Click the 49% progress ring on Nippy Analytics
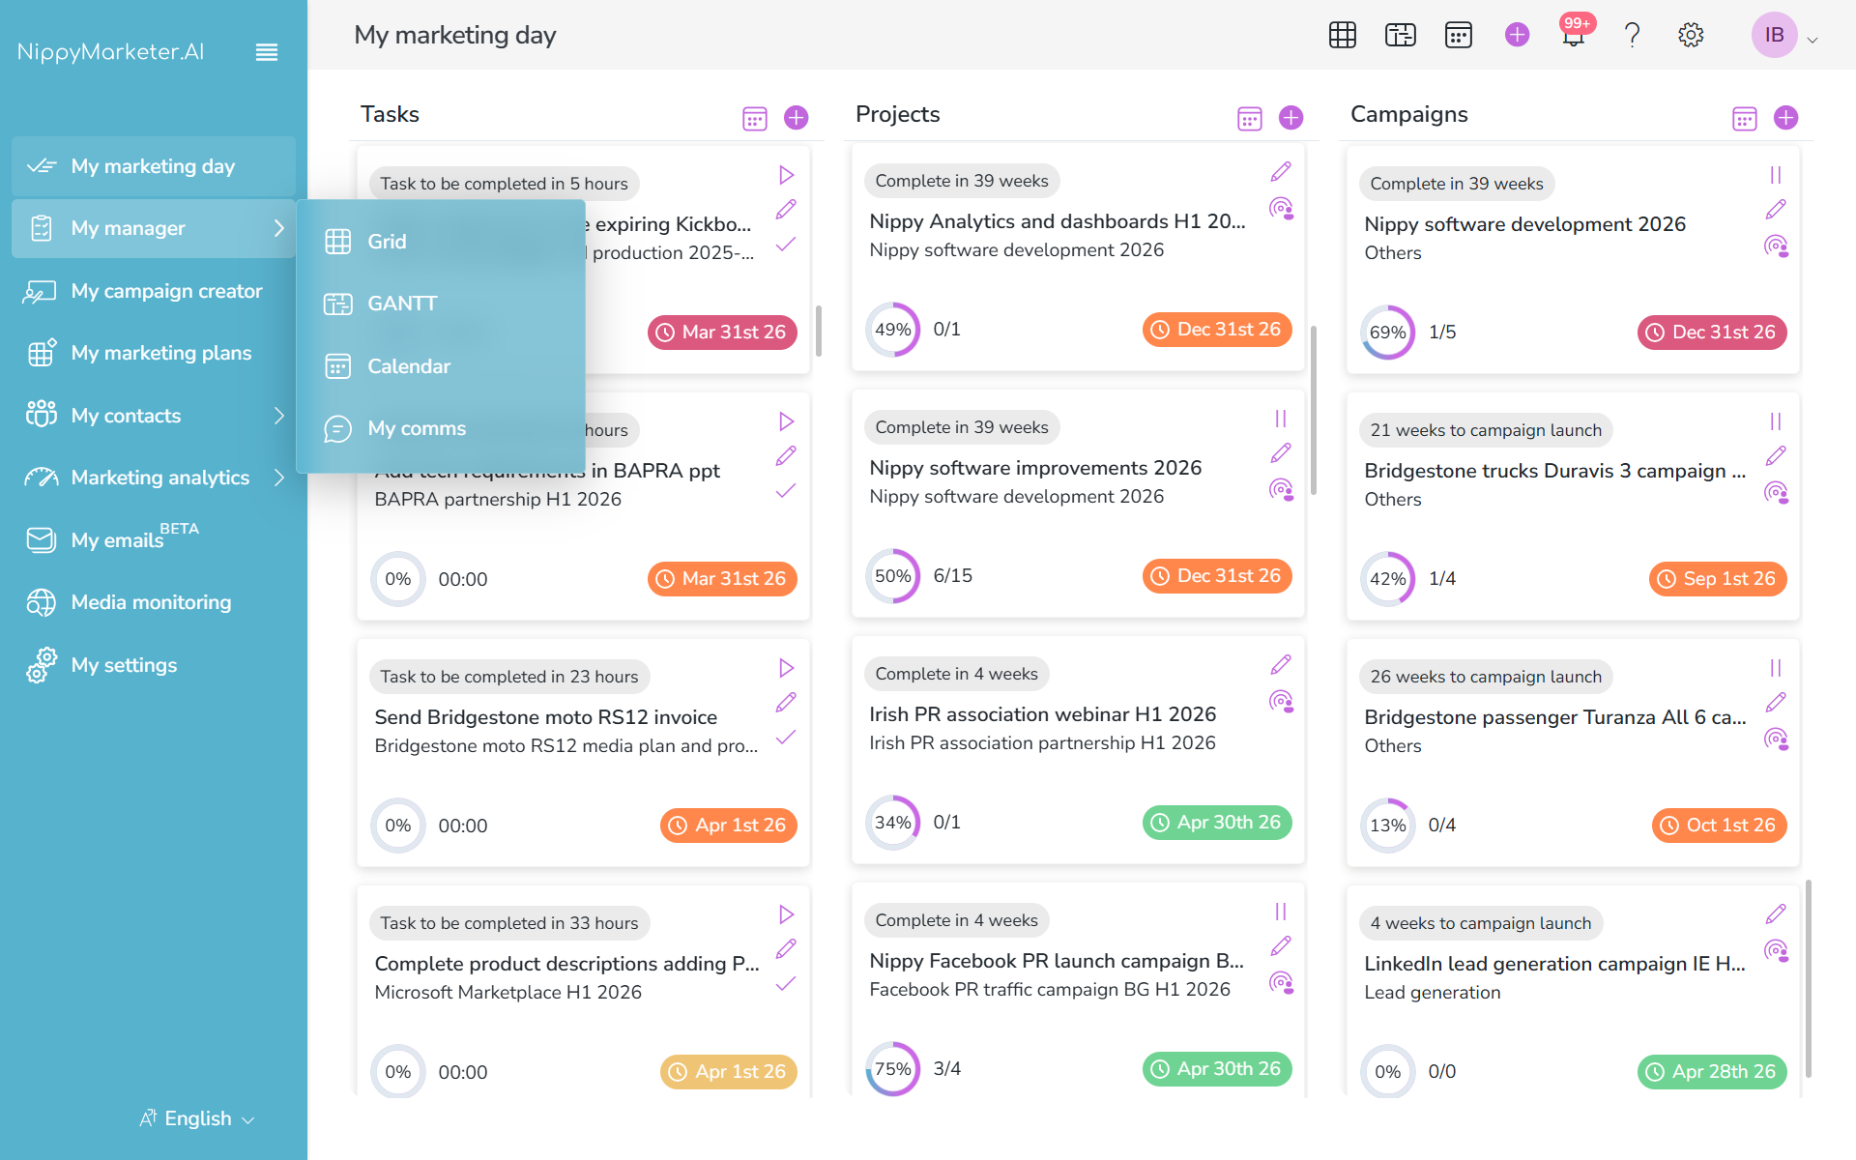The width and height of the screenshot is (1856, 1160). coord(892,329)
